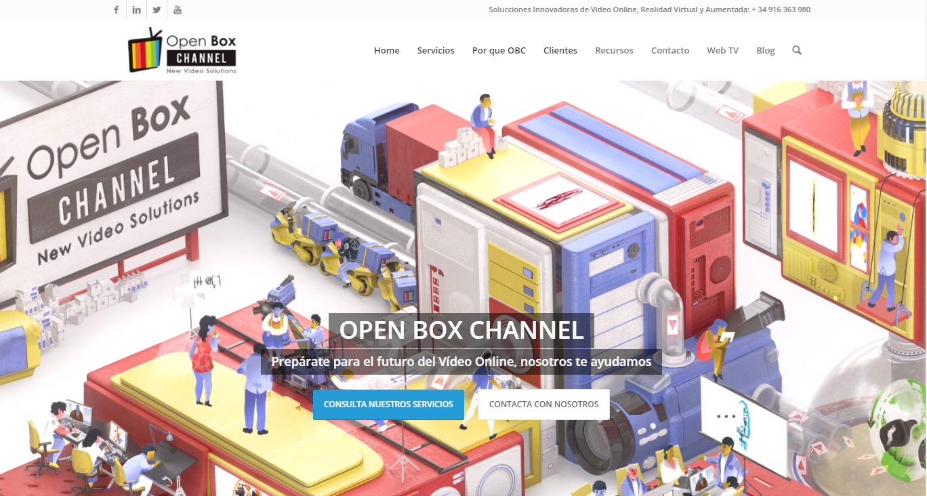Open the Por que OBC menu

click(x=499, y=50)
